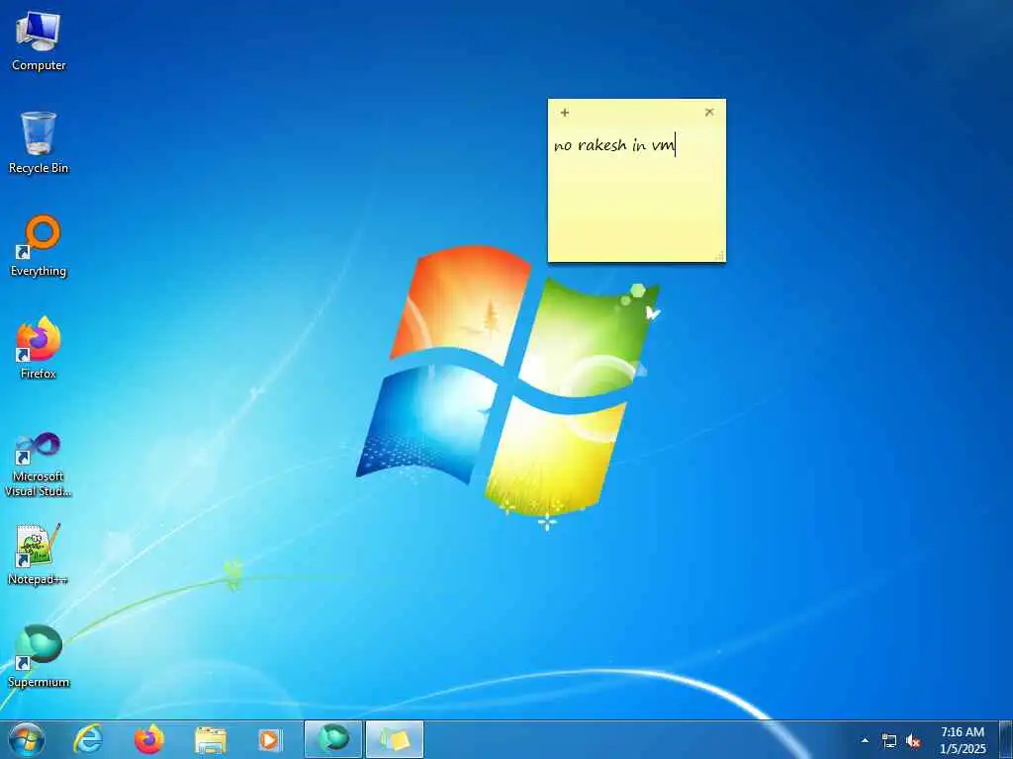The width and height of the screenshot is (1013, 759).
Task: Delete the sticky note with X
Action: point(709,112)
